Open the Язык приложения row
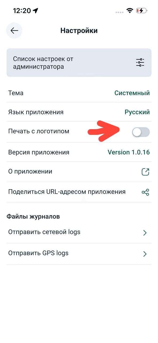Screen dimensions: 158x343 [x=79, y=112]
